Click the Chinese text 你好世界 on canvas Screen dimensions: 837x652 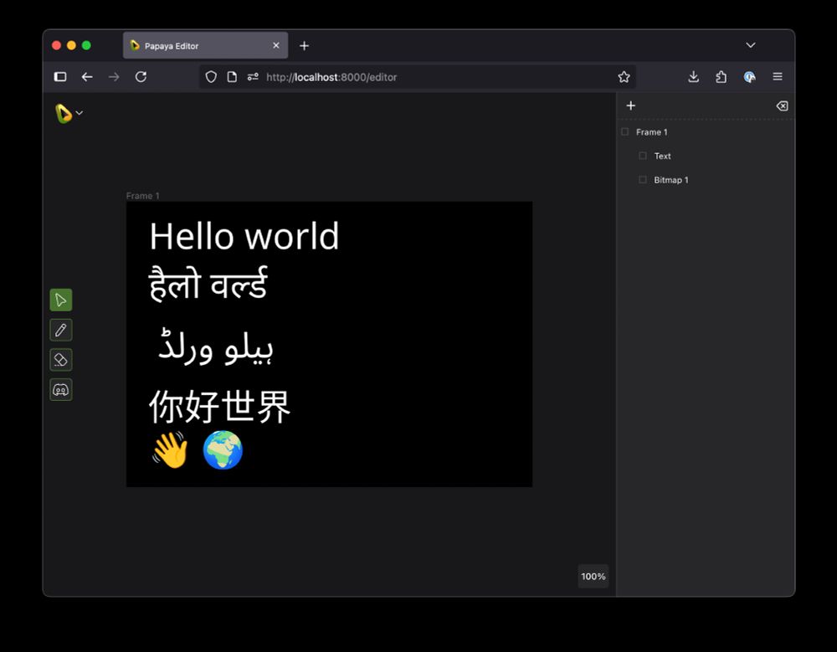[x=219, y=407]
